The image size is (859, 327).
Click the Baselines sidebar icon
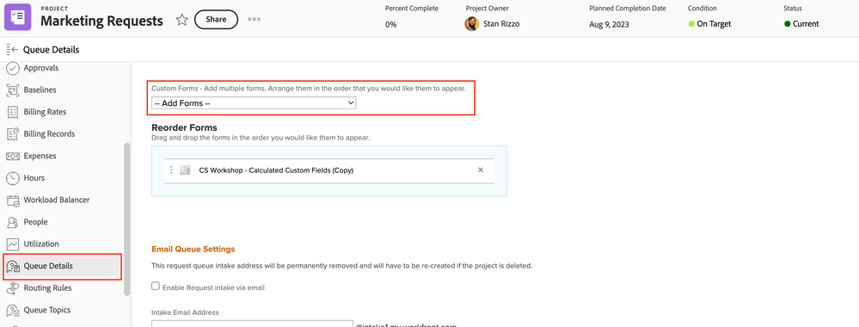[13, 90]
